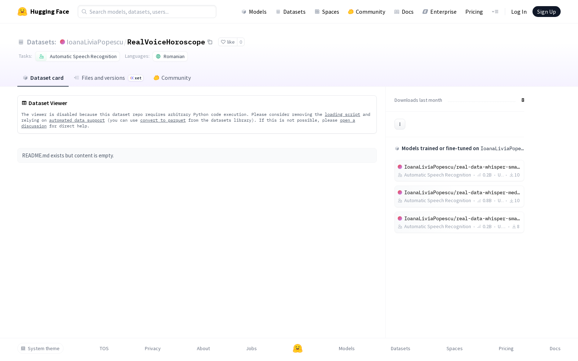Click the Privacy footer link
578x361 pixels.
point(152,348)
